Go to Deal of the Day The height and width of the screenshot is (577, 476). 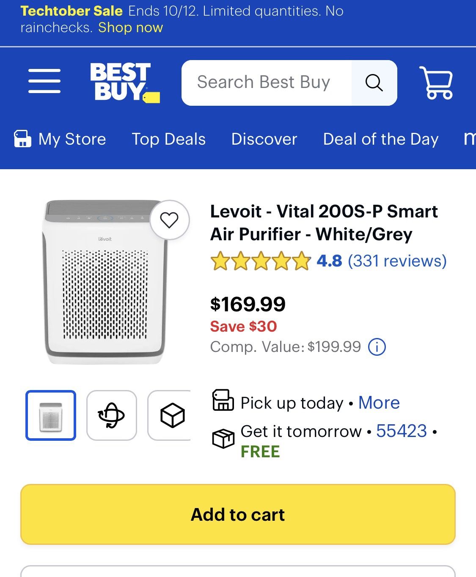click(x=380, y=139)
